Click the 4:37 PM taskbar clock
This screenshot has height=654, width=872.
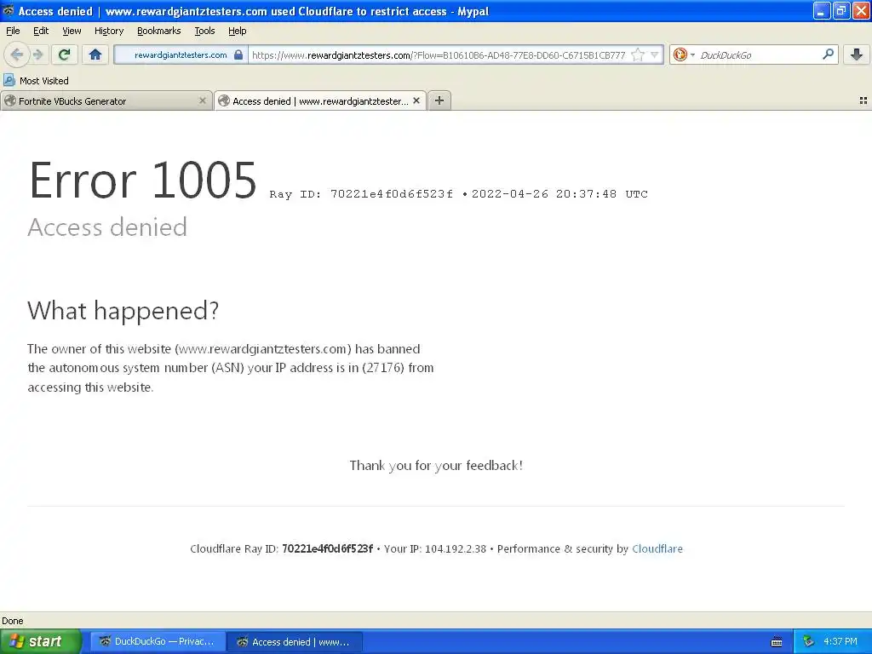point(840,641)
